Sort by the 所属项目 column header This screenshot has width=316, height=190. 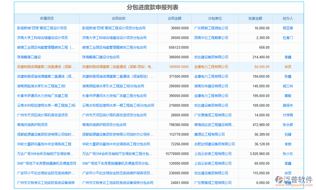coord(47,19)
